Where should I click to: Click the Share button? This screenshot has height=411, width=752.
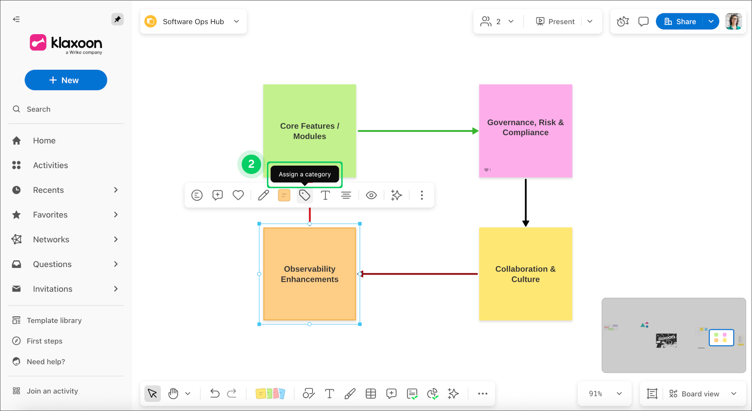click(x=680, y=21)
